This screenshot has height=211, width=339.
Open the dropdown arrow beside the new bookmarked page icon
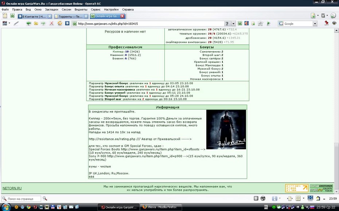coord(317,16)
